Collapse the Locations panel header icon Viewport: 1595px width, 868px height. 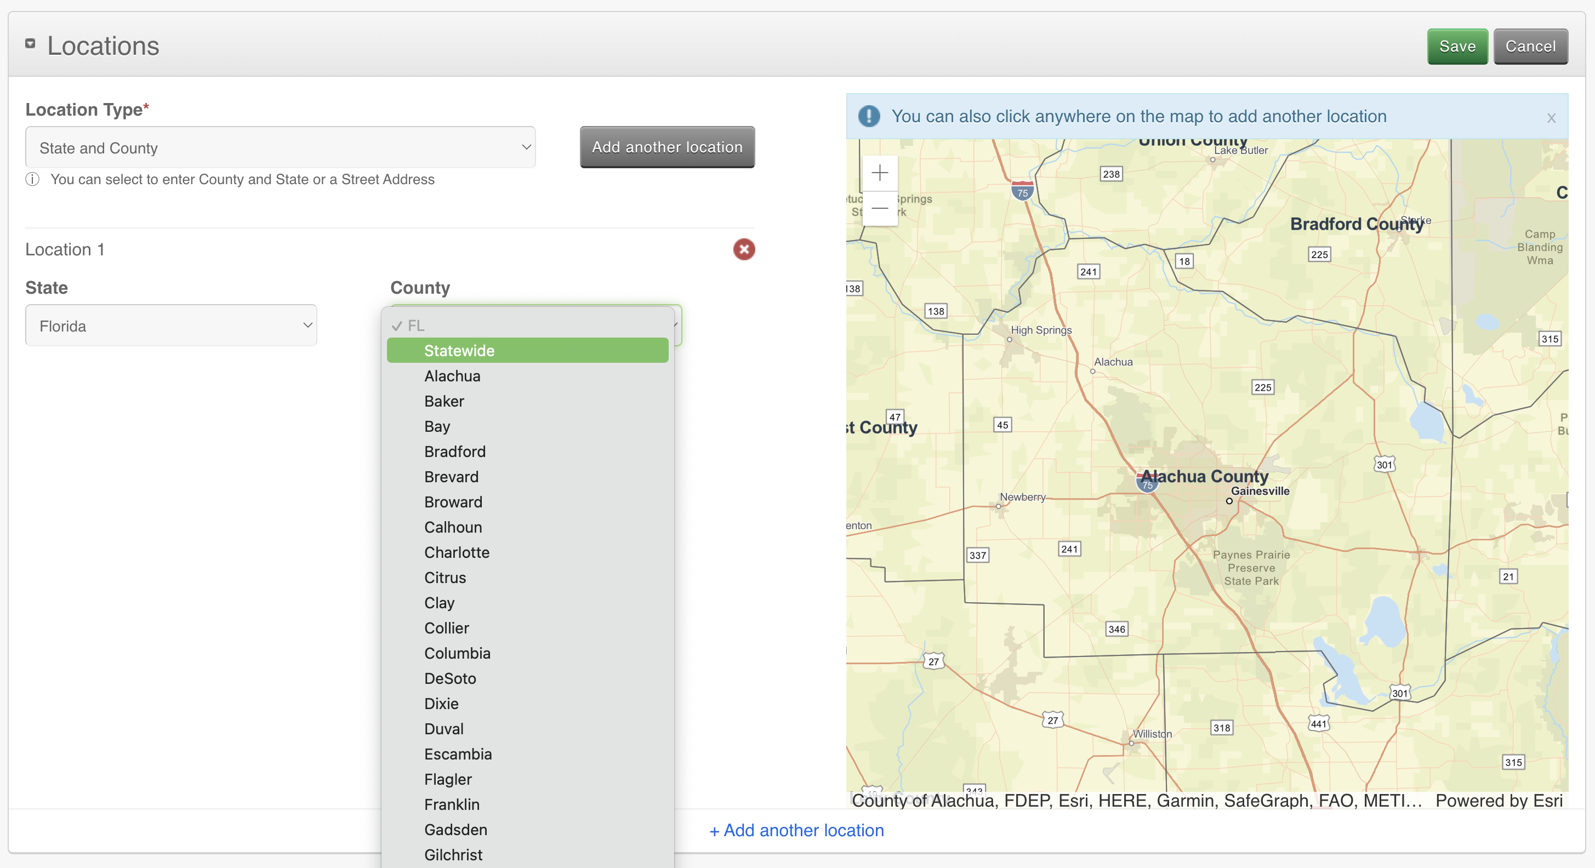click(30, 43)
